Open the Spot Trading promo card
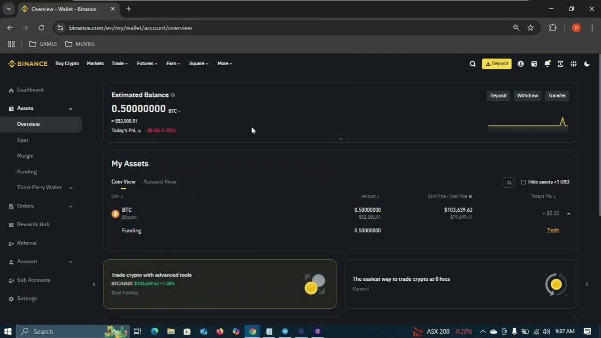This screenshot has height=338, width=601. click(220, 284)
